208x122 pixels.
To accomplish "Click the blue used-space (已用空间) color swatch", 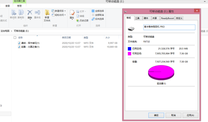I will click(129, 49).
